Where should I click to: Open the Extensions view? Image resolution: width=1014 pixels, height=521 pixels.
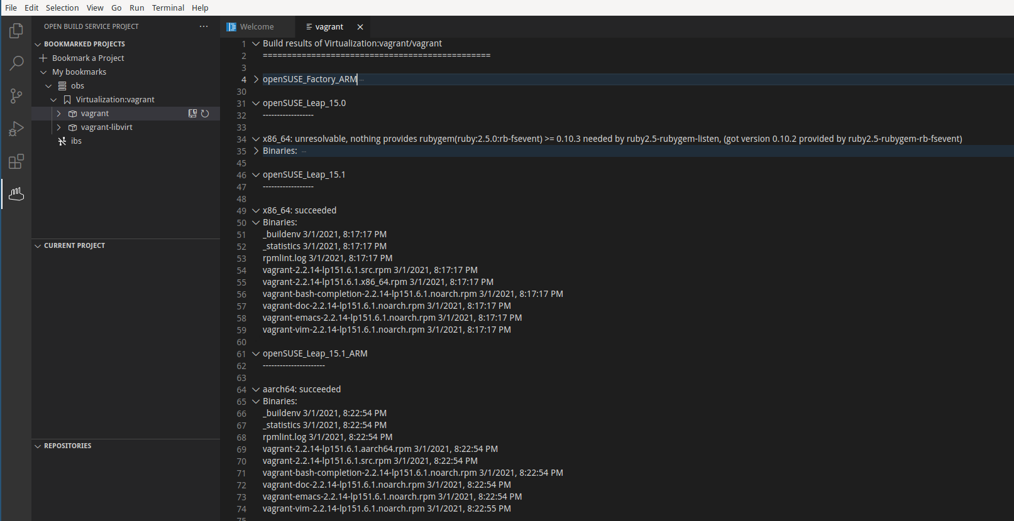click(x=16, y=161)
